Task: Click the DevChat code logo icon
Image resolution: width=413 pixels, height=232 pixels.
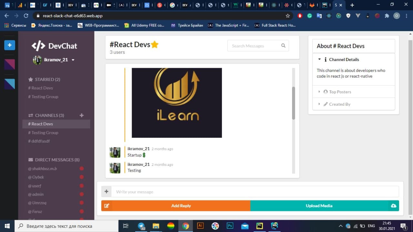Action: pos(38,46)
